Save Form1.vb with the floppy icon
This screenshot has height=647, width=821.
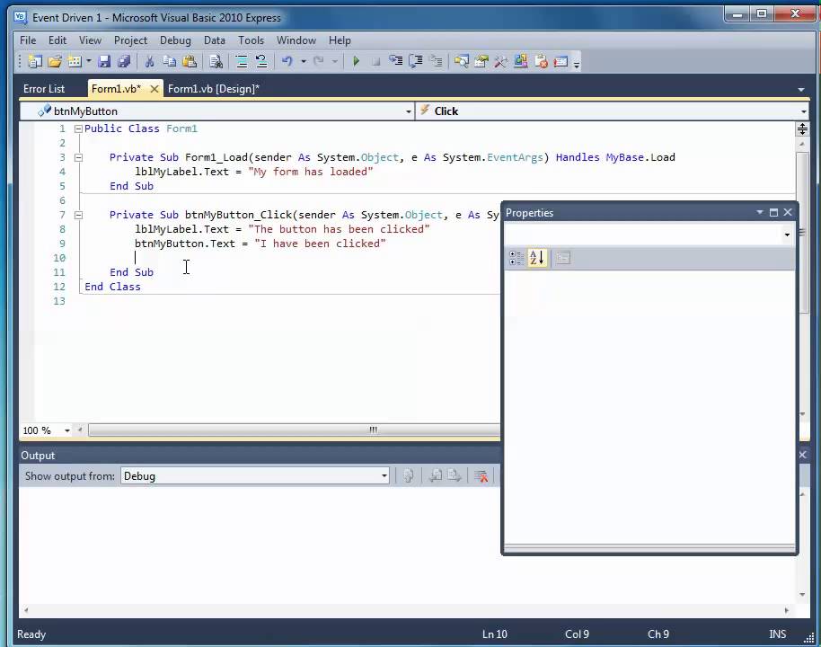coord(104,62)
